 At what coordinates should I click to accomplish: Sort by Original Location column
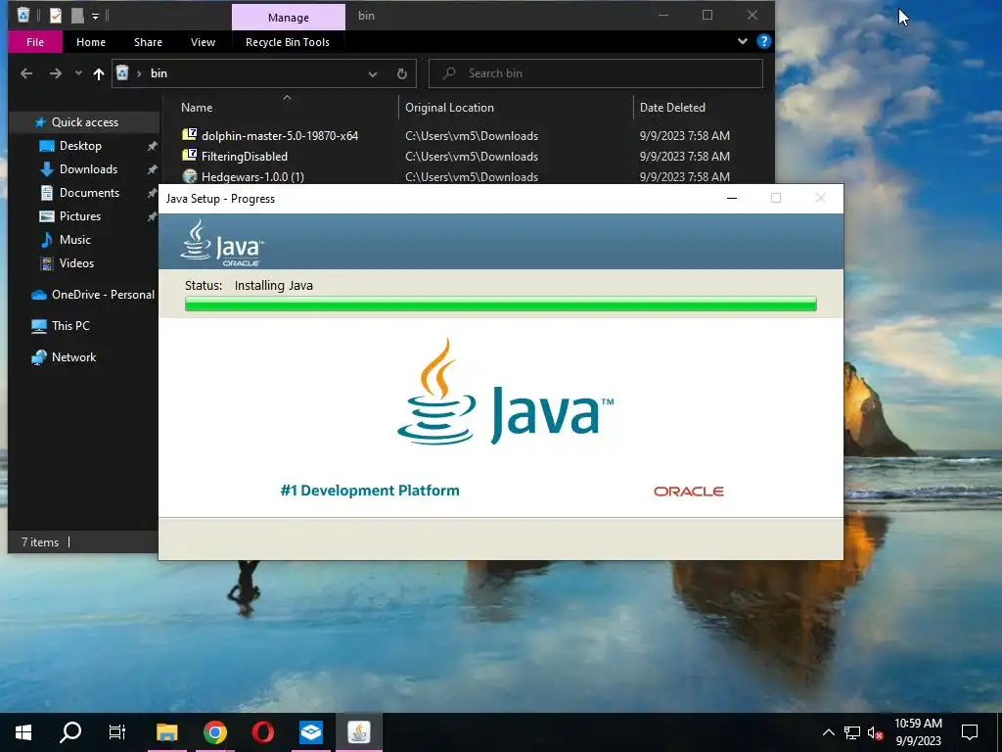[449, 108]
